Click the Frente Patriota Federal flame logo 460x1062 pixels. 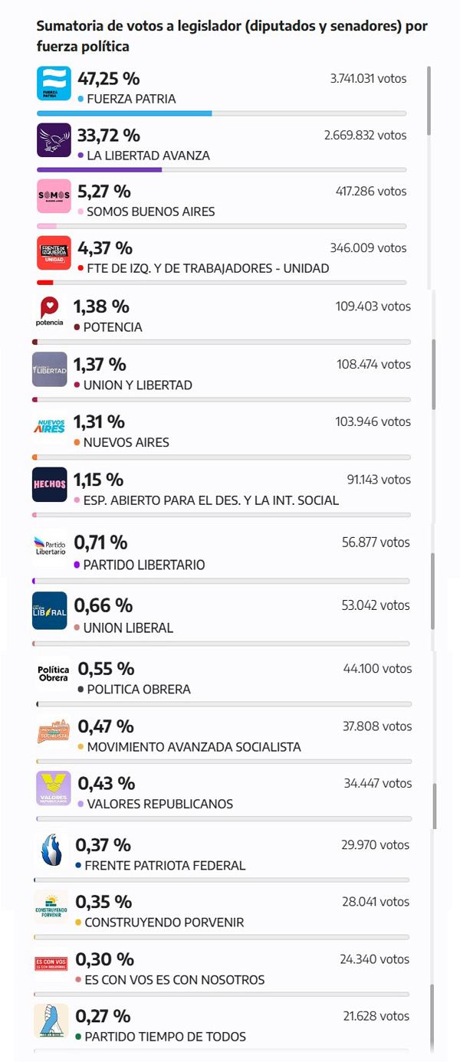coord(51,850)
